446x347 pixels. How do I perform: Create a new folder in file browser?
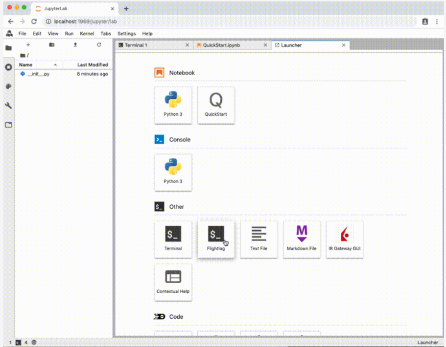tap(51, 44)
